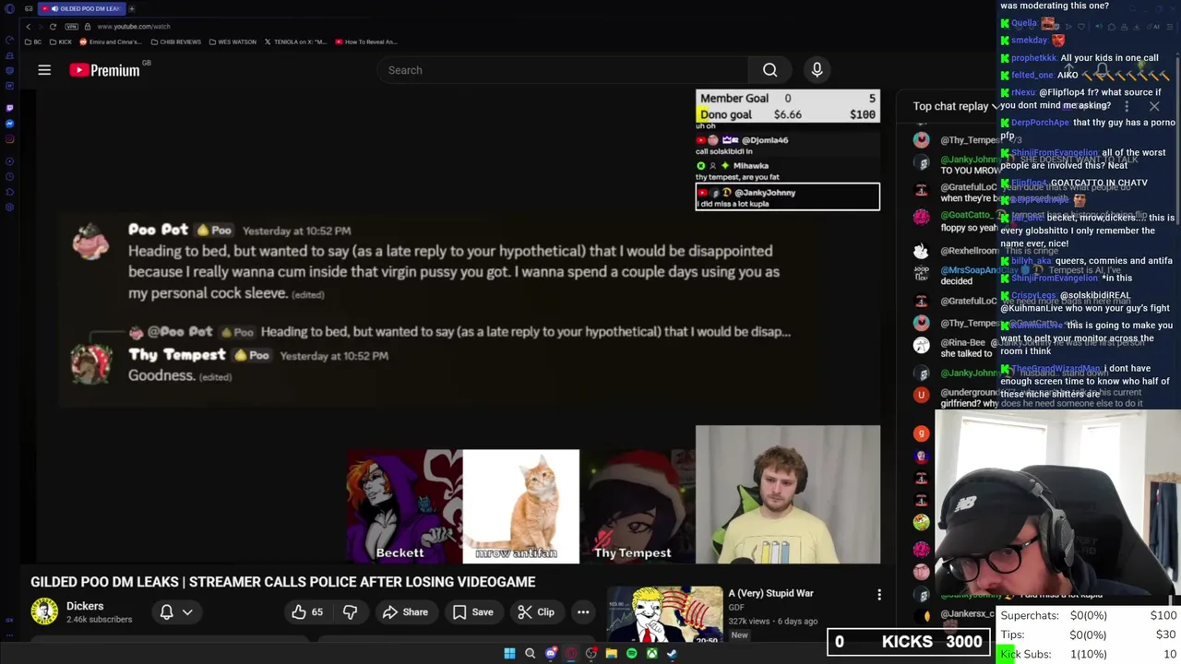
Task: Open the CHIBI REVIEWS bookmark folder
Action: click(175, 41)
